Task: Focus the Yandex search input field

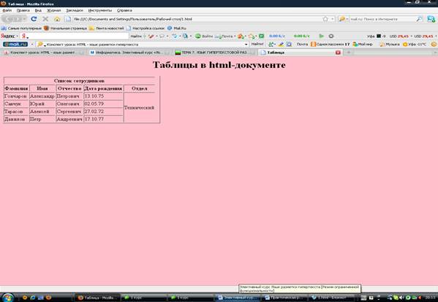Action: 78,36
